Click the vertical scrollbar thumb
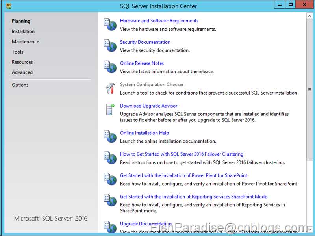Viewport: 315px width, 236px height. click(x=309, y=90)
